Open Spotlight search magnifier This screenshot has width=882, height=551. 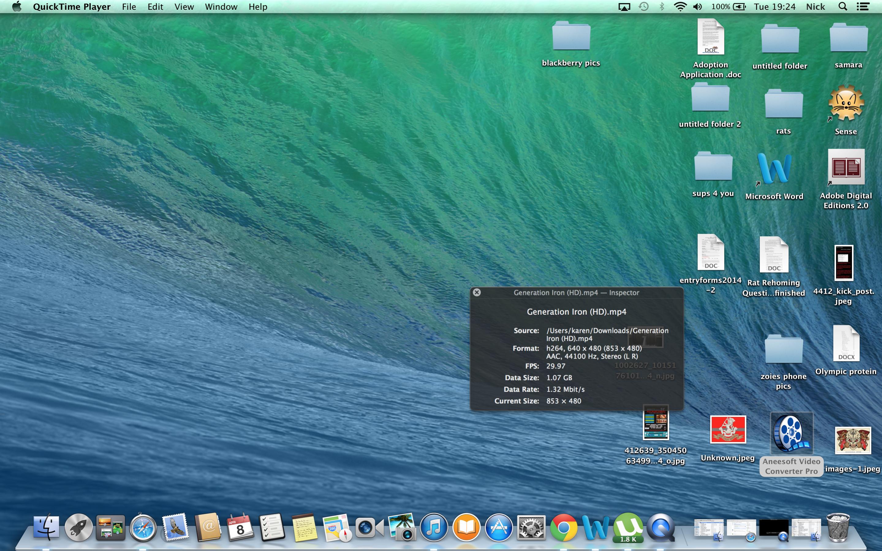pos(843,6)
